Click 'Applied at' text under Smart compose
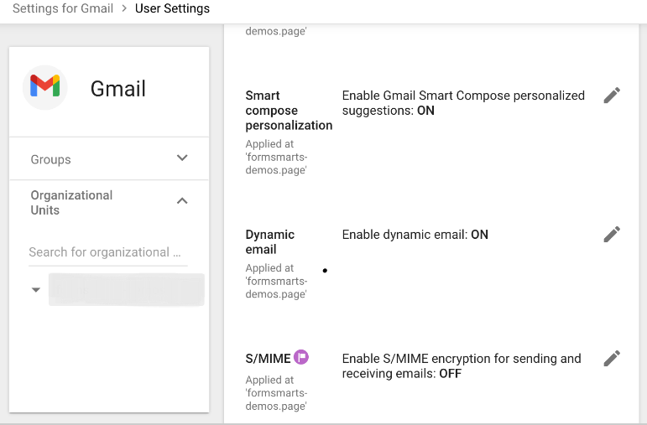 pos(276,157)
